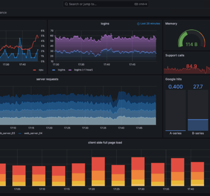
Task: Click the Search or jump to field
Action: pyautogui.click(x=106, y=4)
